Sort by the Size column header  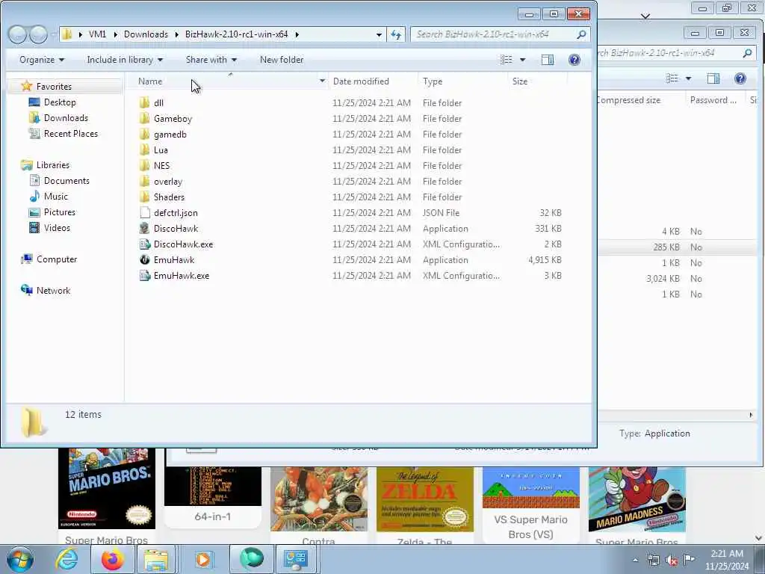click(x=537, y=81)
